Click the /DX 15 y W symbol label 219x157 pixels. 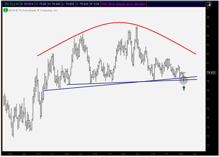coord(11,4)
